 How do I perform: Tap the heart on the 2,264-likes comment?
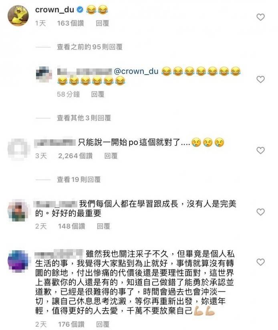click(260, 150)
